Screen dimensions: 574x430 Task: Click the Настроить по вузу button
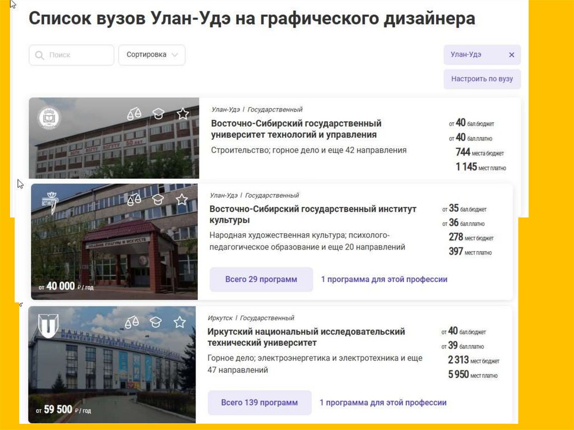(x=482, y=79)
